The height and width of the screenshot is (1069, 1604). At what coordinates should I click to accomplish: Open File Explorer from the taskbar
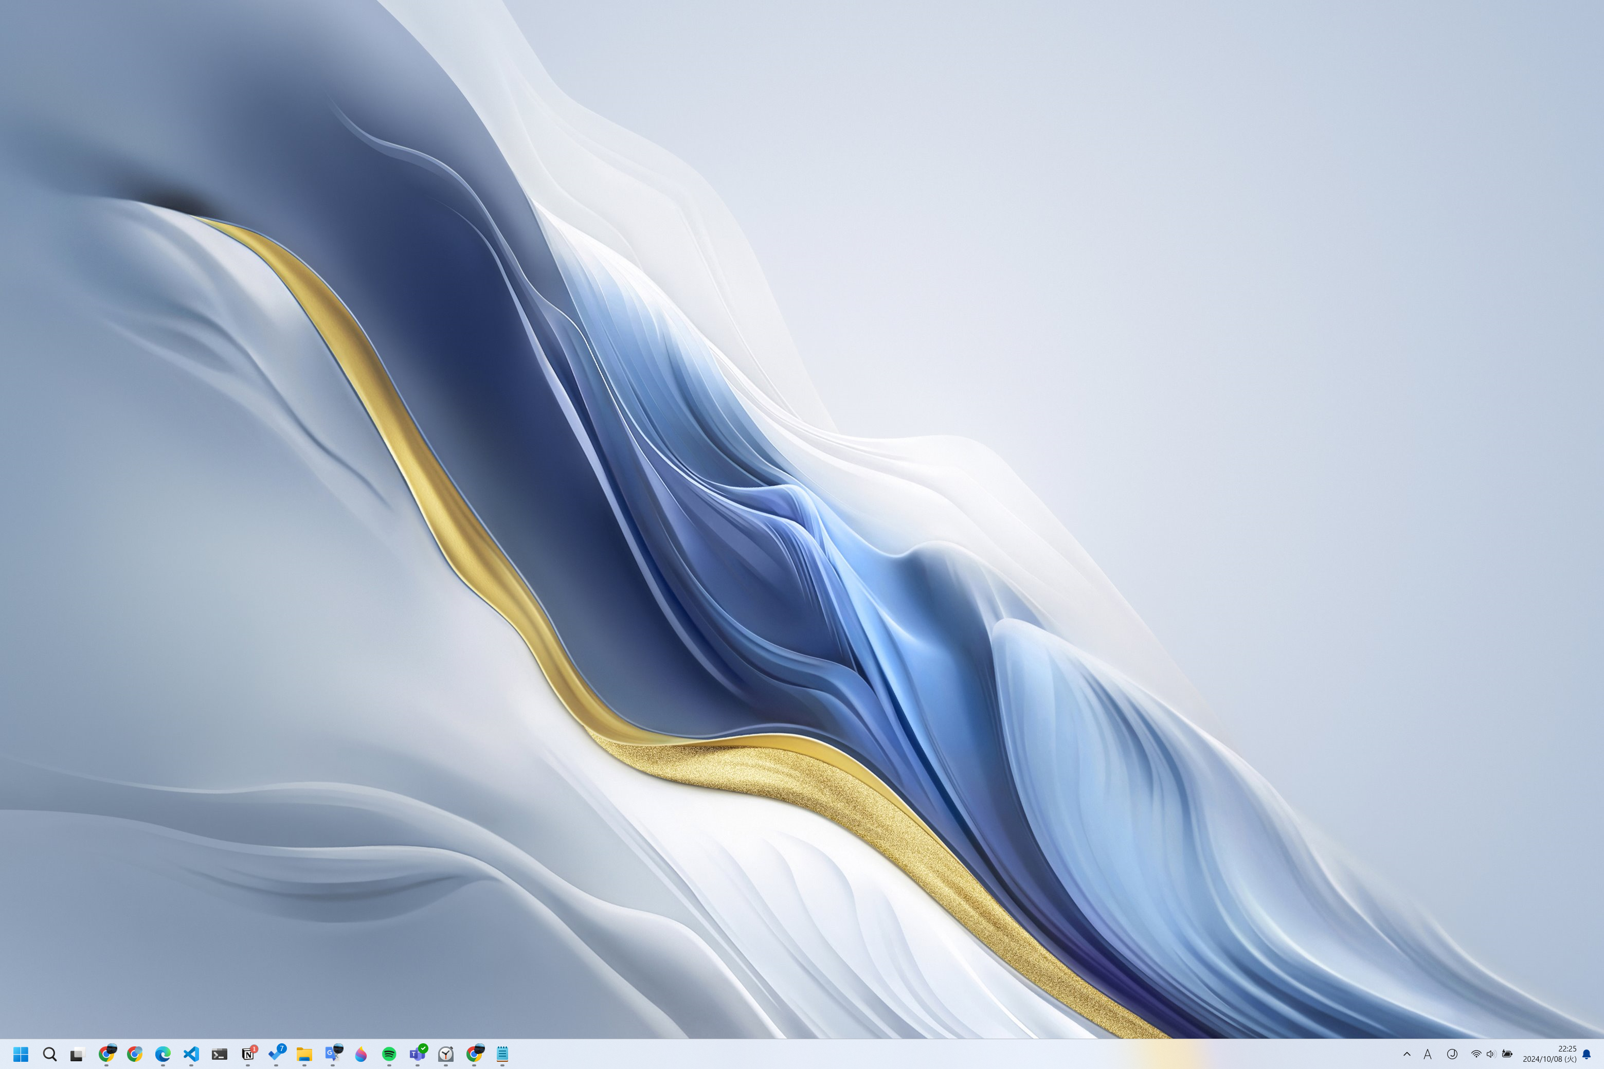click(304, 1054)
